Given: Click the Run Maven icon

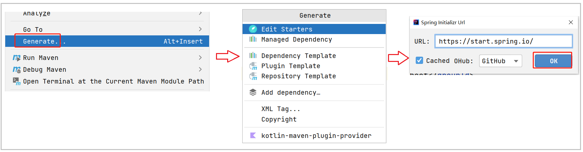Looking at the screenshot, I should (x=16, y=58).
